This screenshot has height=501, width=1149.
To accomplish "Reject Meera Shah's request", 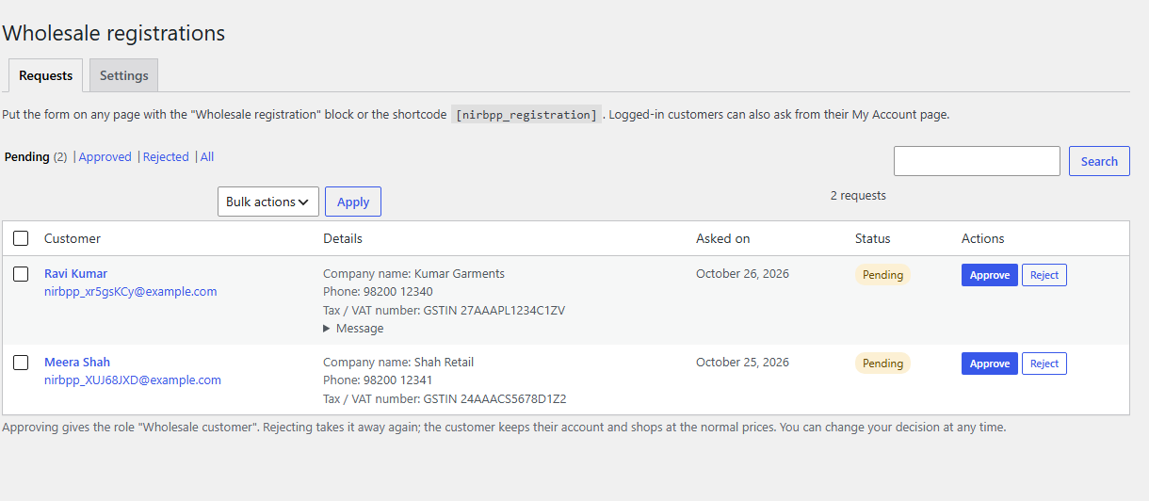I will pyautogui.click(x=1044, y=364).
